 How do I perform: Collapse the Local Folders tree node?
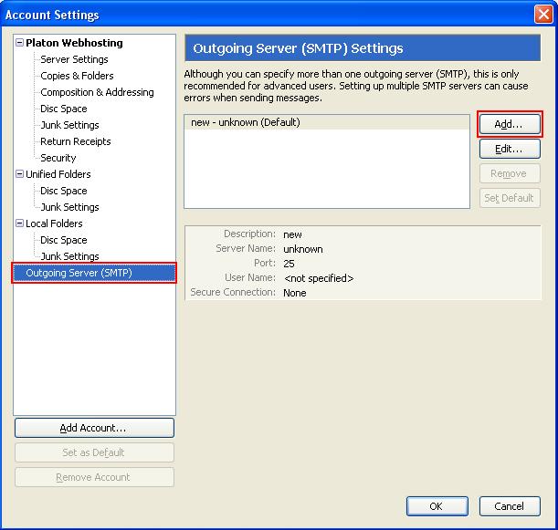point(20,223)
